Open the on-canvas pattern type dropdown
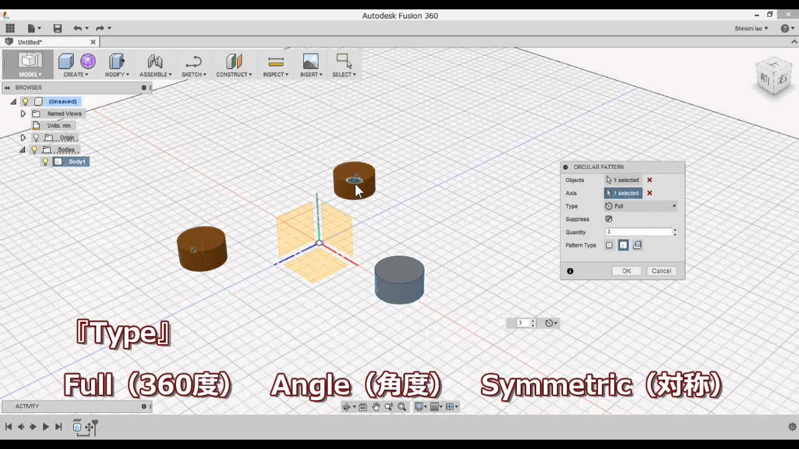This screenshot has width=799, height=449. pyautogui.click(x=551, y=323)
